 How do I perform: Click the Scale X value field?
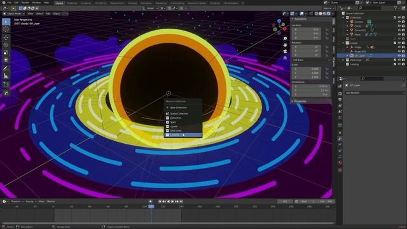click(x=307, y=69)
